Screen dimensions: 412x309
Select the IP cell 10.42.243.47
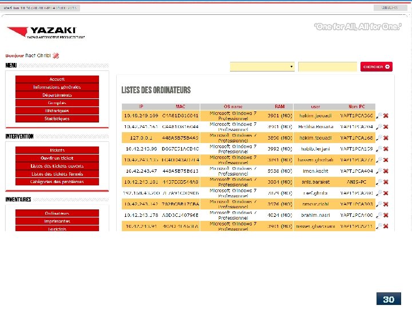(141, 171)
